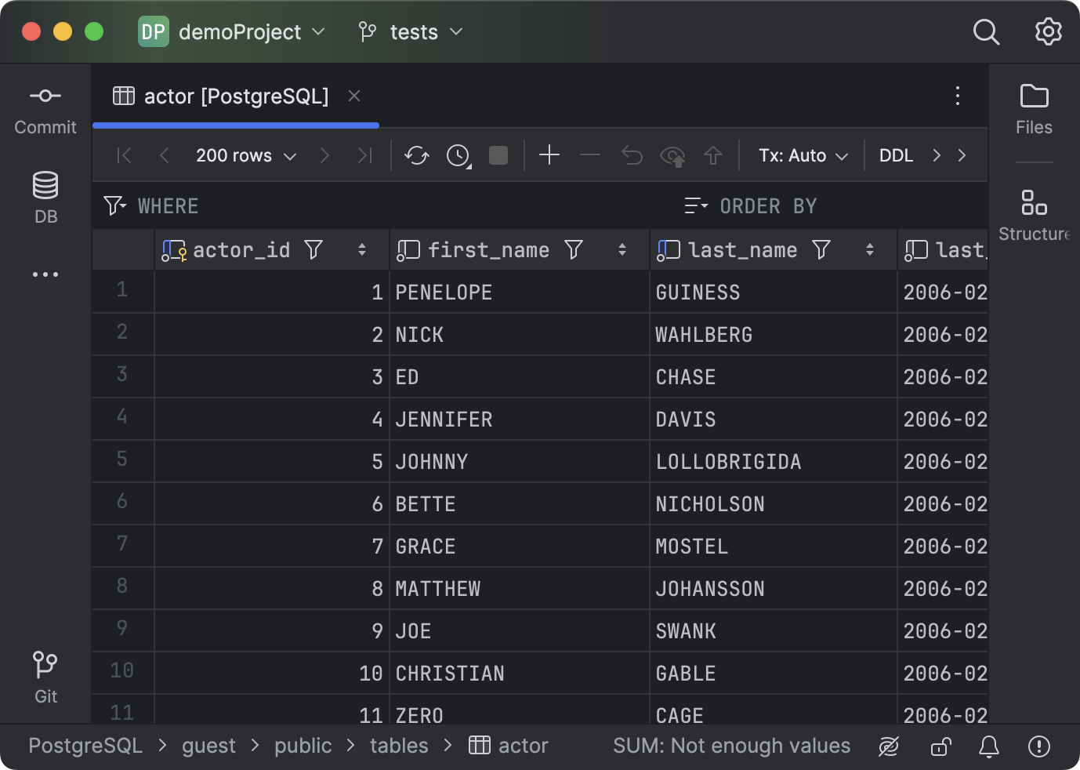Open the 200 rows page size dropdown
Screen dimensions: 1080x770
[245, 155]
